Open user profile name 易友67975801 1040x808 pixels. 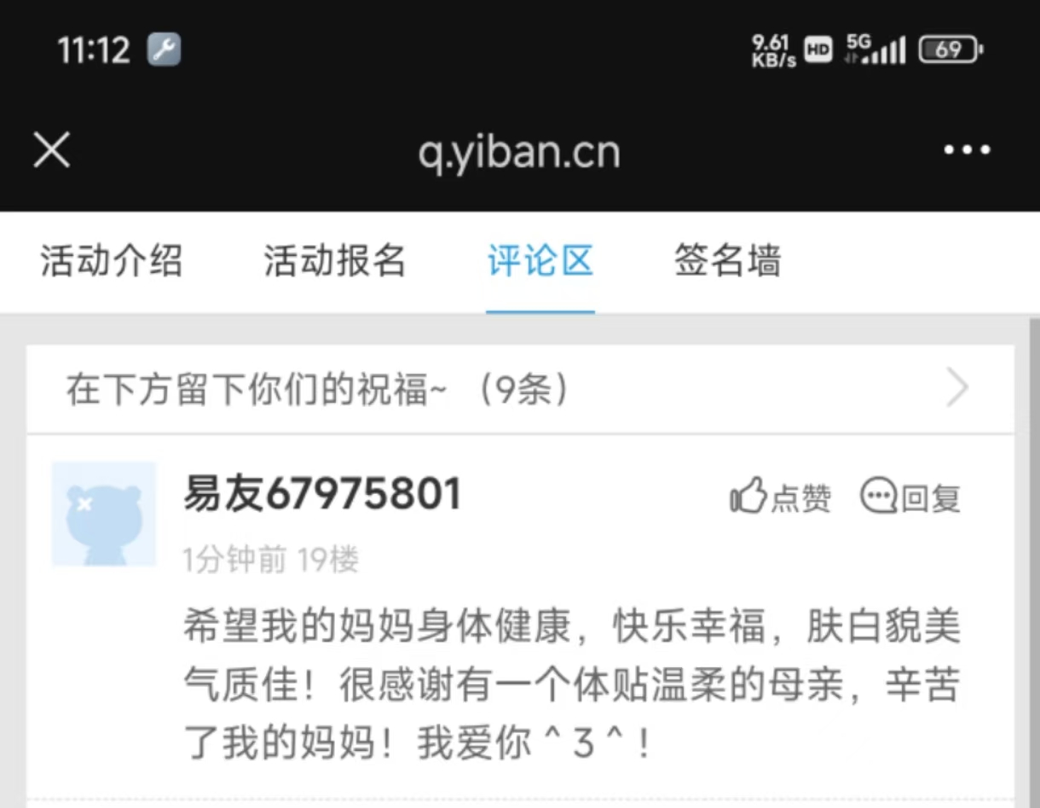coord(322,494)
